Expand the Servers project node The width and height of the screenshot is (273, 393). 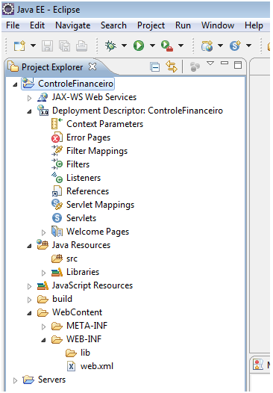point(15,380)
